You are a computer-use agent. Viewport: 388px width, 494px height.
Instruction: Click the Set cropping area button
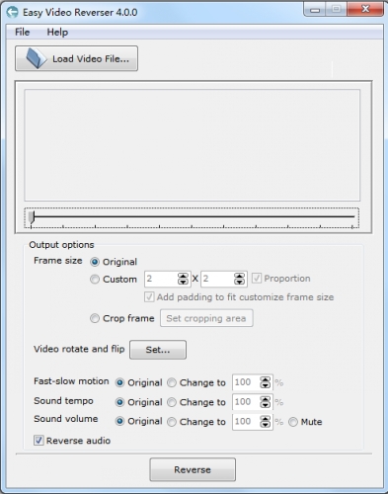coord(206,318)
